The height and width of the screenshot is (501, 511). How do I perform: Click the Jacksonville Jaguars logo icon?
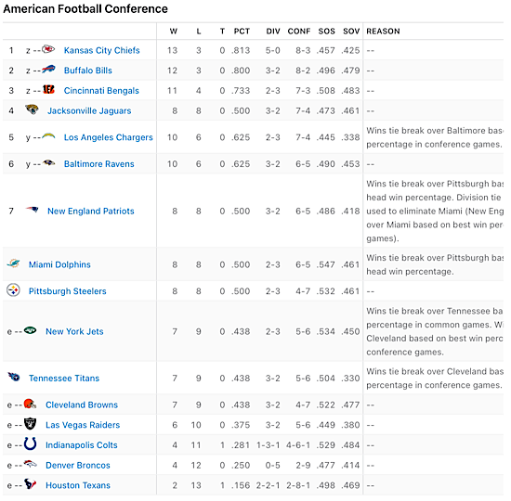click(x=32, y=109)
